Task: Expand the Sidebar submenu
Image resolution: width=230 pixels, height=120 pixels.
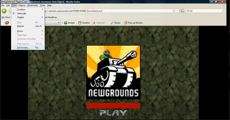Action: click(28, 17)
